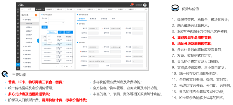
Task: Open the 更多按钮 dropdown
Action: pyautogui.click(x=52, y=32)
